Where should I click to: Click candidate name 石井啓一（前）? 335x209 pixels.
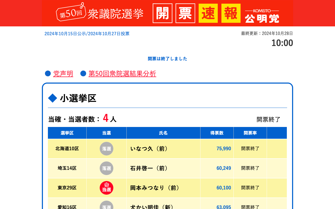[149, 168]
